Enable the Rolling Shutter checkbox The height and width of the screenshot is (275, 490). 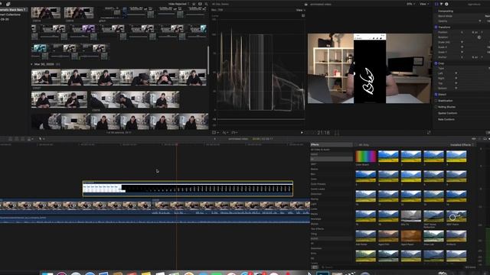click(436, 107)
